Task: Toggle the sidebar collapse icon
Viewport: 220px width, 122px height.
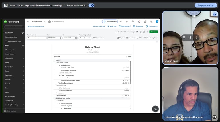Action: pyautogui.click(x=28, y=21)
